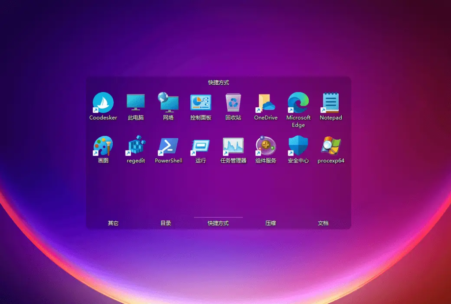
Task: Open 安全中心 security center shield
Action: pos(298,146)
